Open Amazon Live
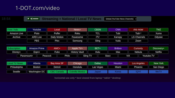The image size is (175, 98). 16,33
